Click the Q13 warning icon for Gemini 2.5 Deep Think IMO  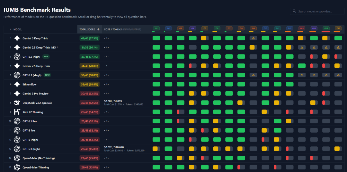(302, 48)
